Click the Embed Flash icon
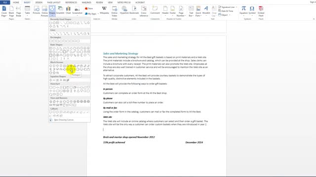 tap(261, 11)
